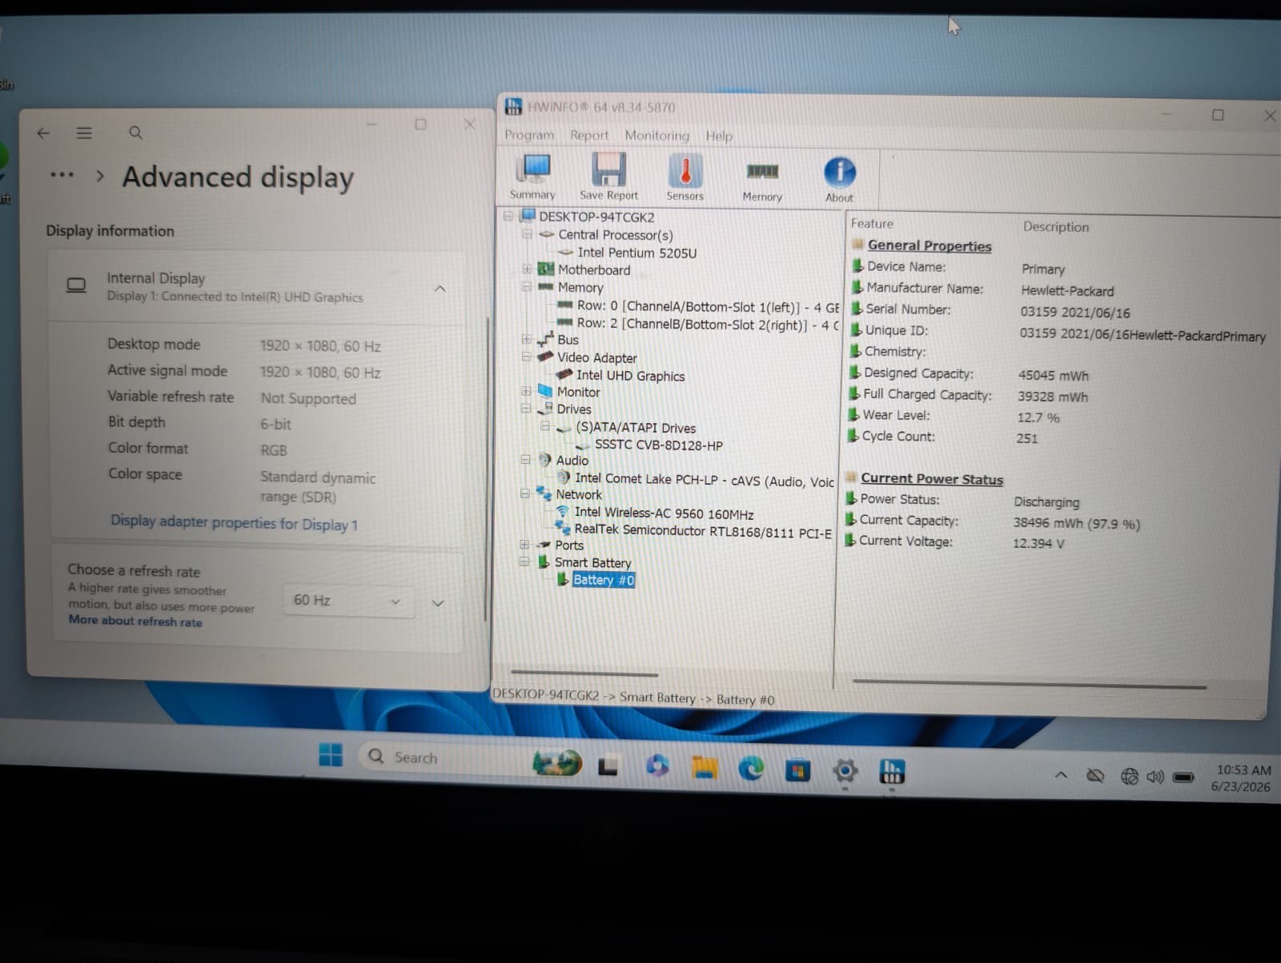Launch Microsoft Edge from the taskbar
The image size is (1281, 963).
[751, 769]
